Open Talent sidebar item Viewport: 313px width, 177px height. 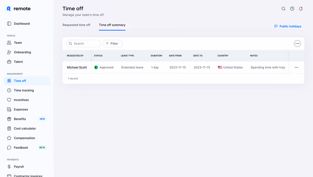click(18, 62)
